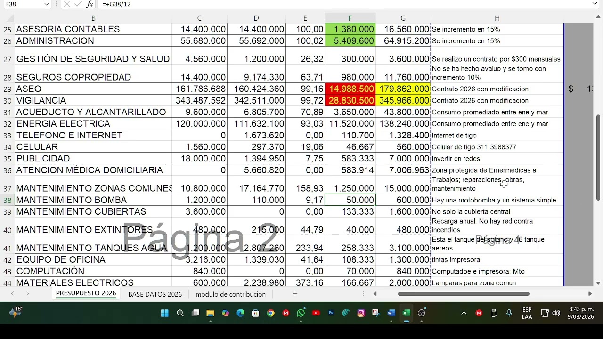Open Photoshop from taskbar

(x=331, y=313)
